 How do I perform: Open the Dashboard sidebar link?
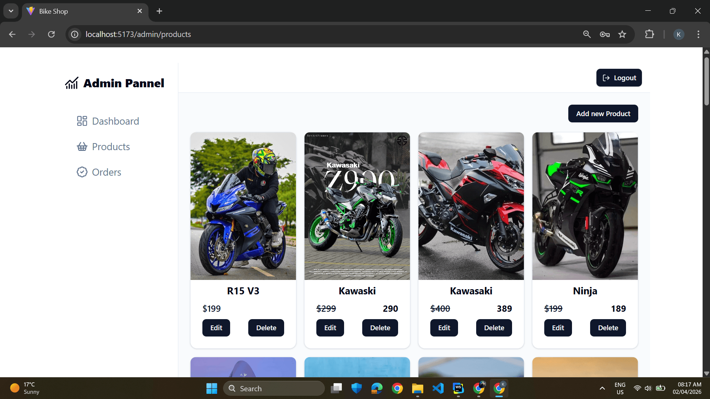pyautogui.click(x=108, y=121)
